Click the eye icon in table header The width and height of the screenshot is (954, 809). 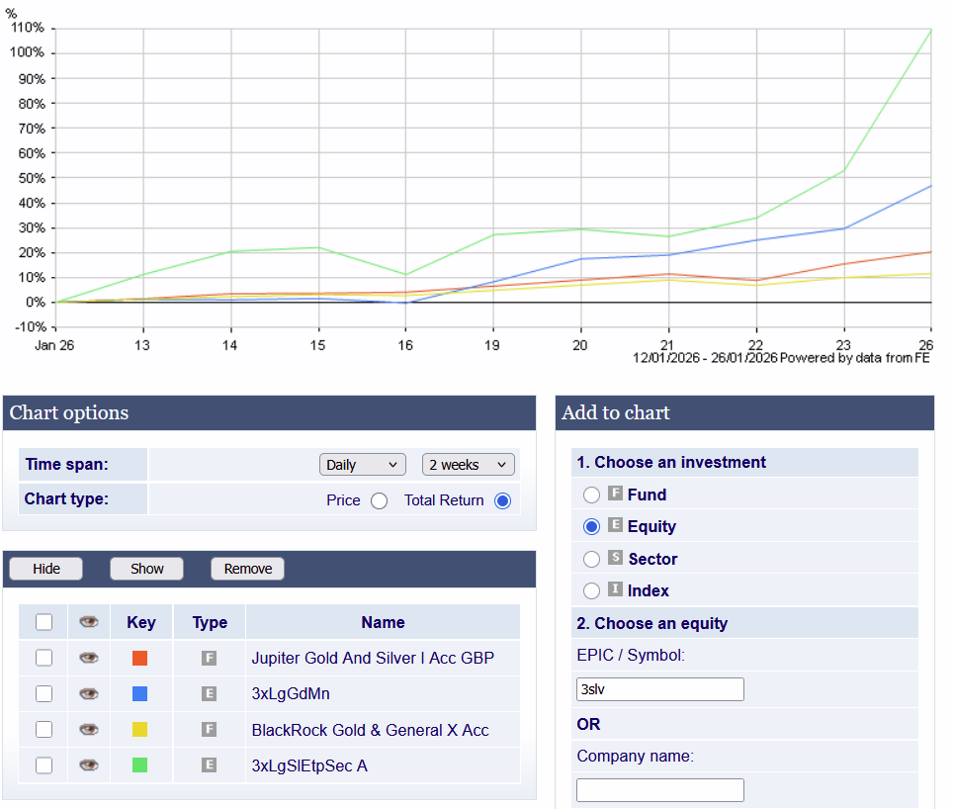click(89, 622)
